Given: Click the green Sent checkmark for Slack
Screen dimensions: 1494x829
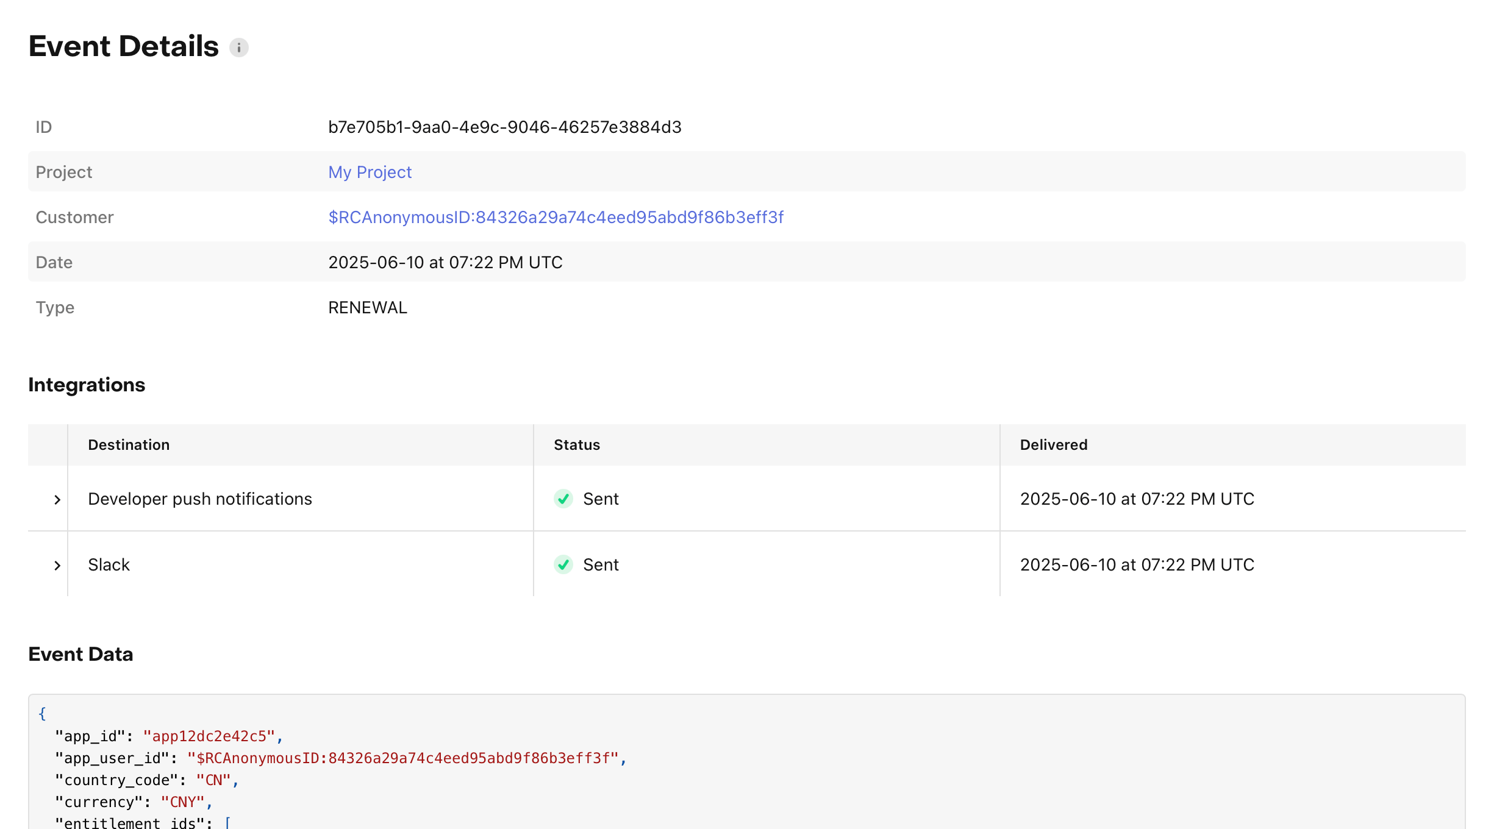Looking at the screenshot, I should tap(563, 564).
